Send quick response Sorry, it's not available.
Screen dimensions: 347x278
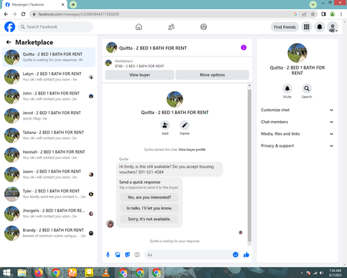click(x=149, y=219)
